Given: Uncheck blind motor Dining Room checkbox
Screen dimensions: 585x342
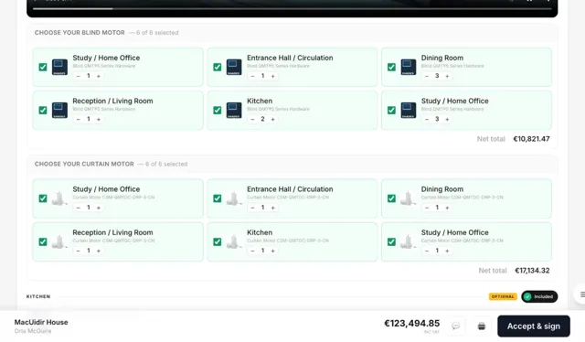Looking at the screenshot, I should (x=391, y=67).
